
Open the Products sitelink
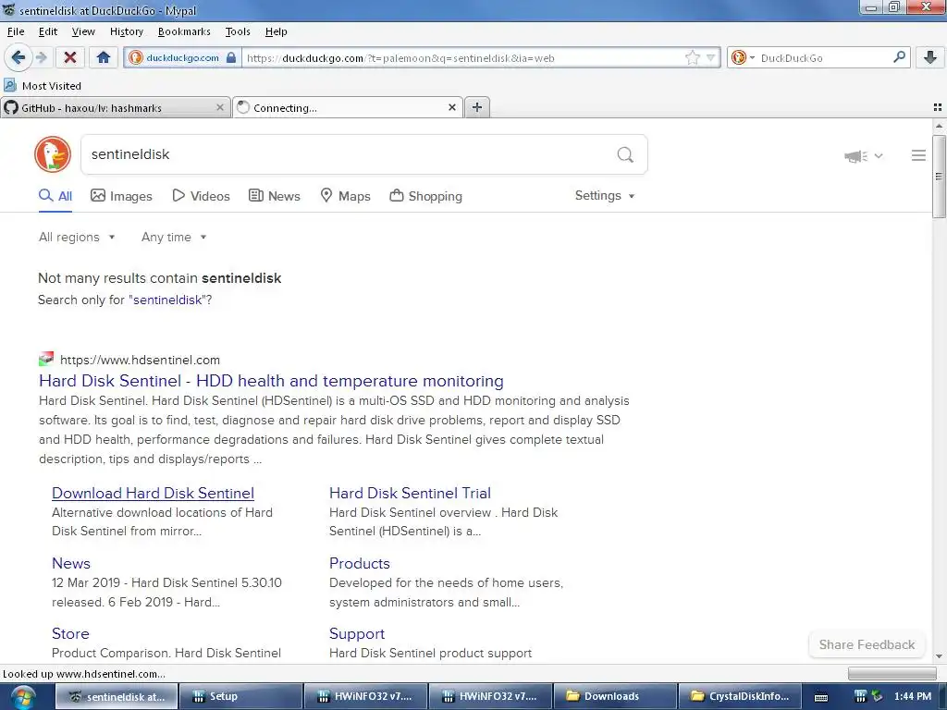click(x=360, y=563)
